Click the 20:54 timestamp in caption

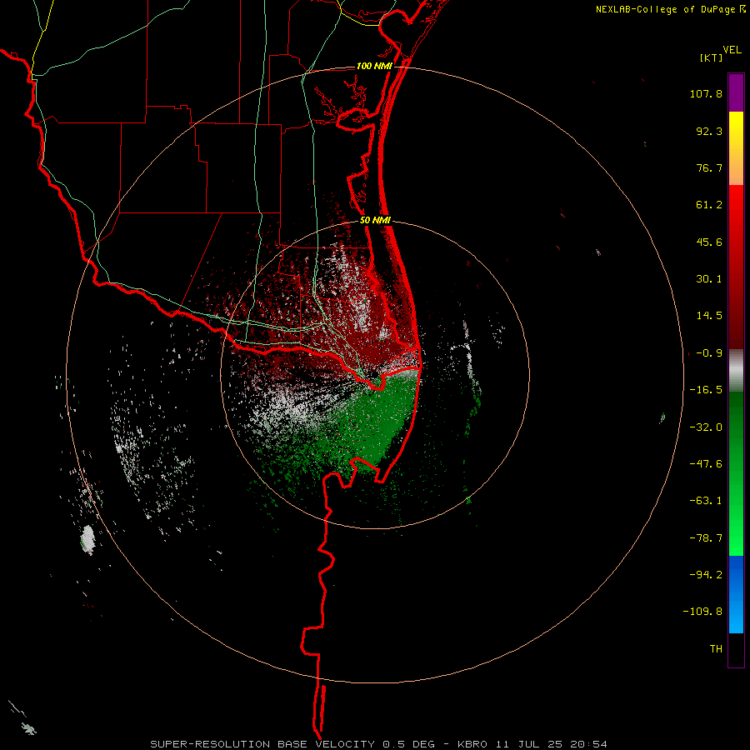pos(589,744)
